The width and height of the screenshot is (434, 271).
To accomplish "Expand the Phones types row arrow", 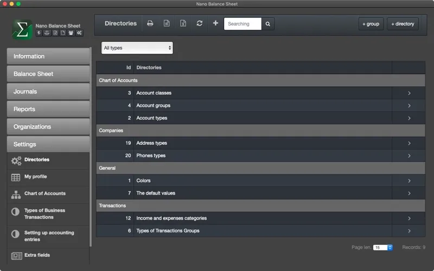I will click(x=409, y=156).
